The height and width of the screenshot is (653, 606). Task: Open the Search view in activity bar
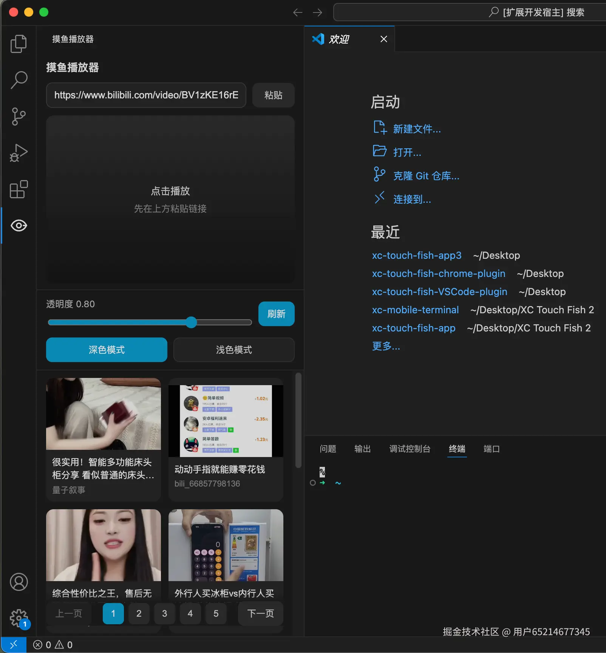(19, 80)
